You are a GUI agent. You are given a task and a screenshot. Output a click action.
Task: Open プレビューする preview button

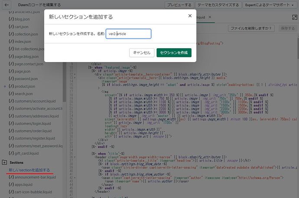click(x=179, y=5)
